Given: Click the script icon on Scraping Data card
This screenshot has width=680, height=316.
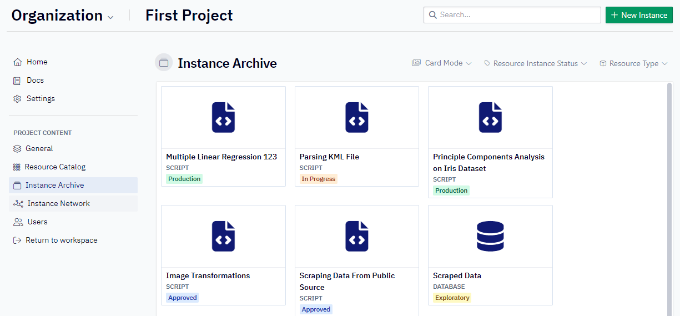Looking at the screenshot, I should 357,236.
